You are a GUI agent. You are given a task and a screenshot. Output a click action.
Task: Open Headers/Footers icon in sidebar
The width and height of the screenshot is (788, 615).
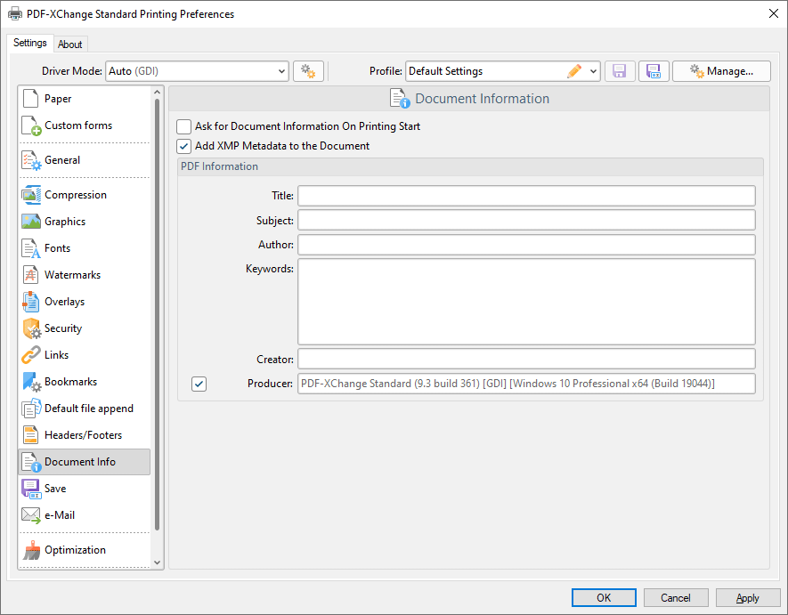click(x=30, y=435)
